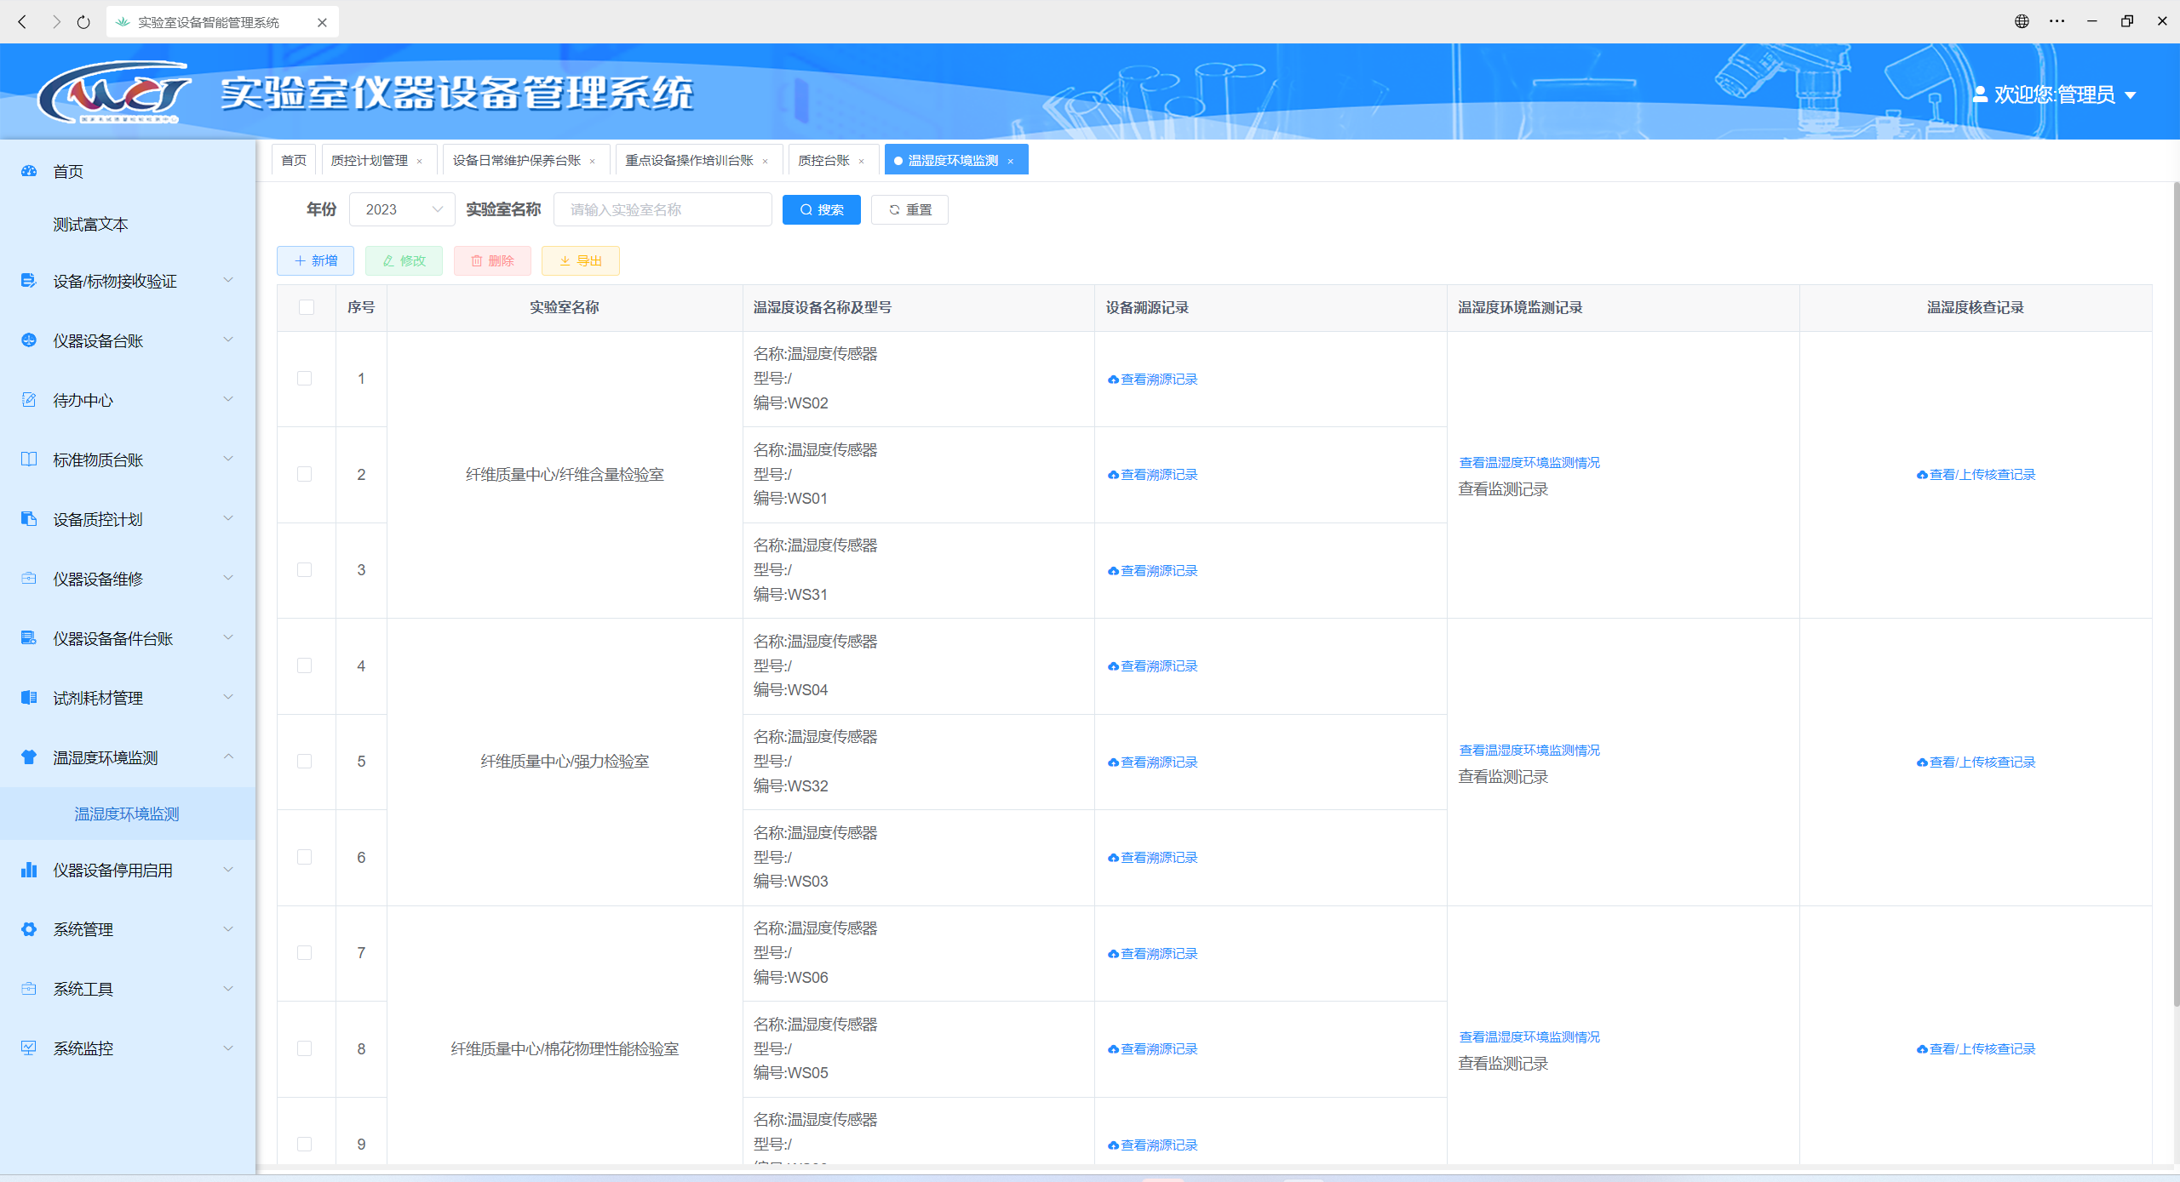Expand the 设备/标物接收验证 menu chevron

[x=228, y=280]
